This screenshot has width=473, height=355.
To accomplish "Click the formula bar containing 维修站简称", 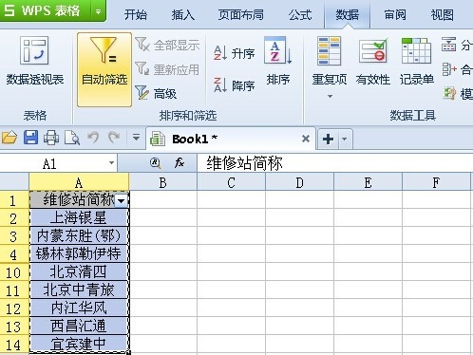I will (x=335, y=163).
